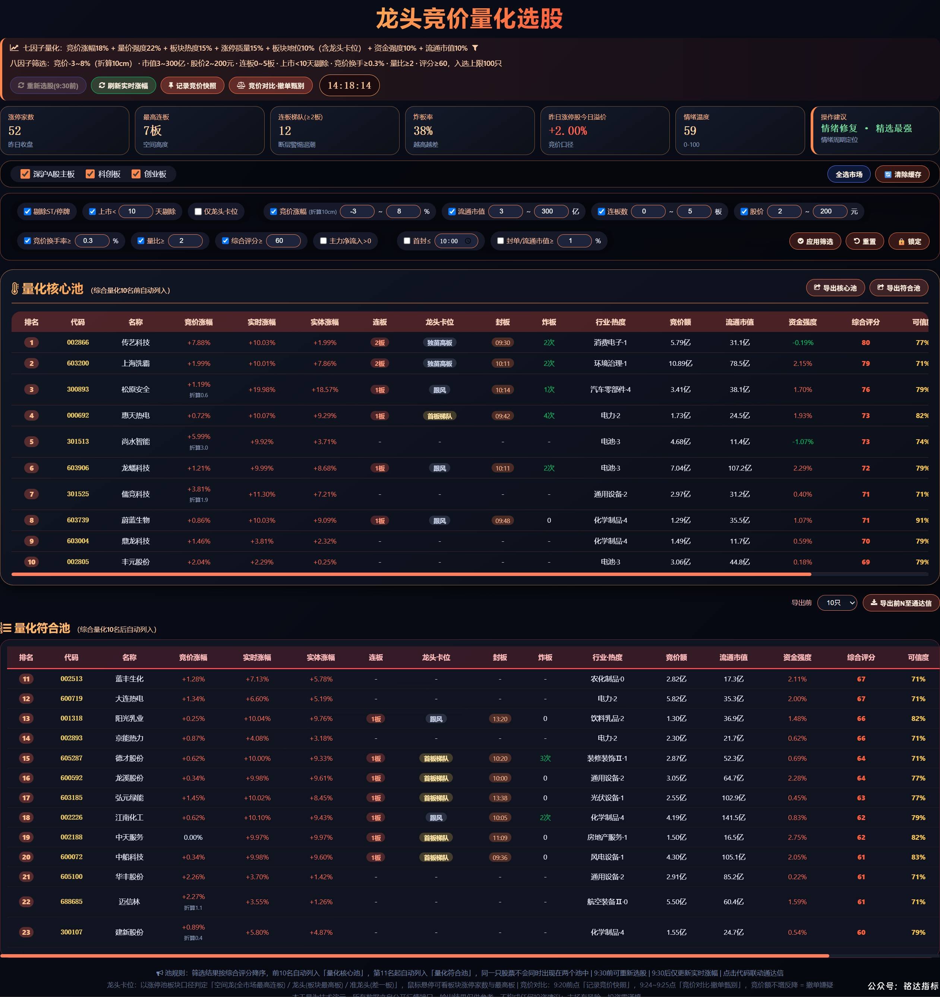
Task: Click the clock icon in the 首封 time field
Action: [x=468, y=241]
